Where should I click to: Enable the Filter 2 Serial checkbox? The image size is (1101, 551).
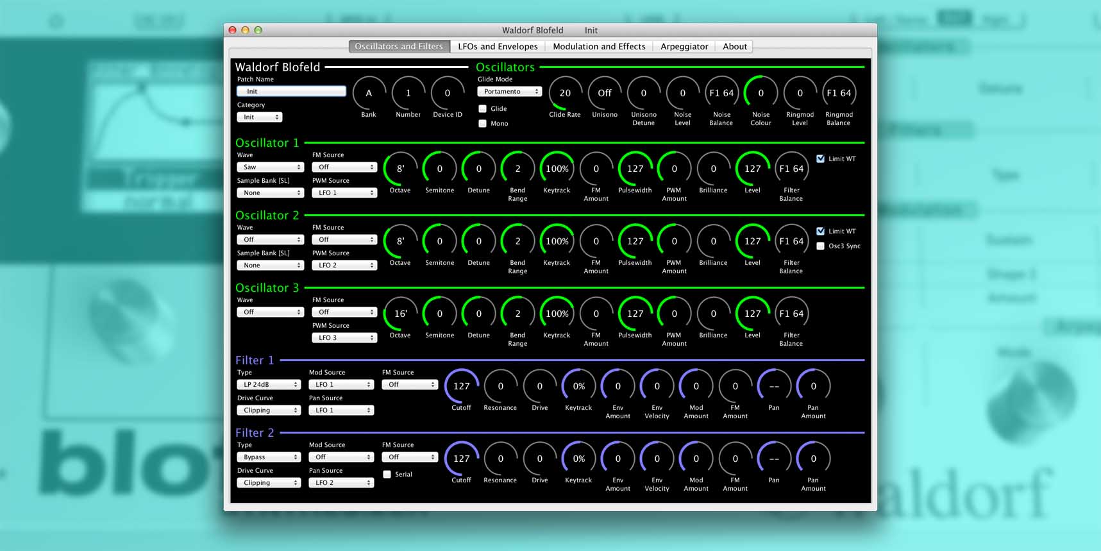pos(387,474)
